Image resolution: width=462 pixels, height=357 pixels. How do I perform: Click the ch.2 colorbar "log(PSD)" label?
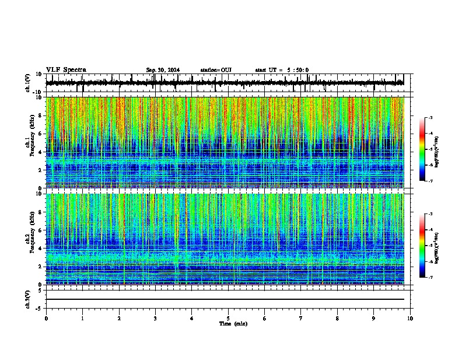(x=437, y=248)
